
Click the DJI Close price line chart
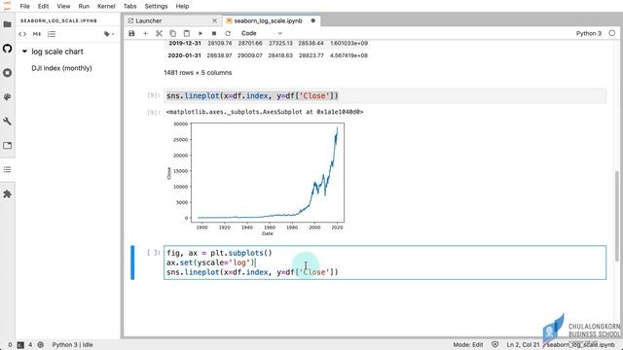pos(268,173)
